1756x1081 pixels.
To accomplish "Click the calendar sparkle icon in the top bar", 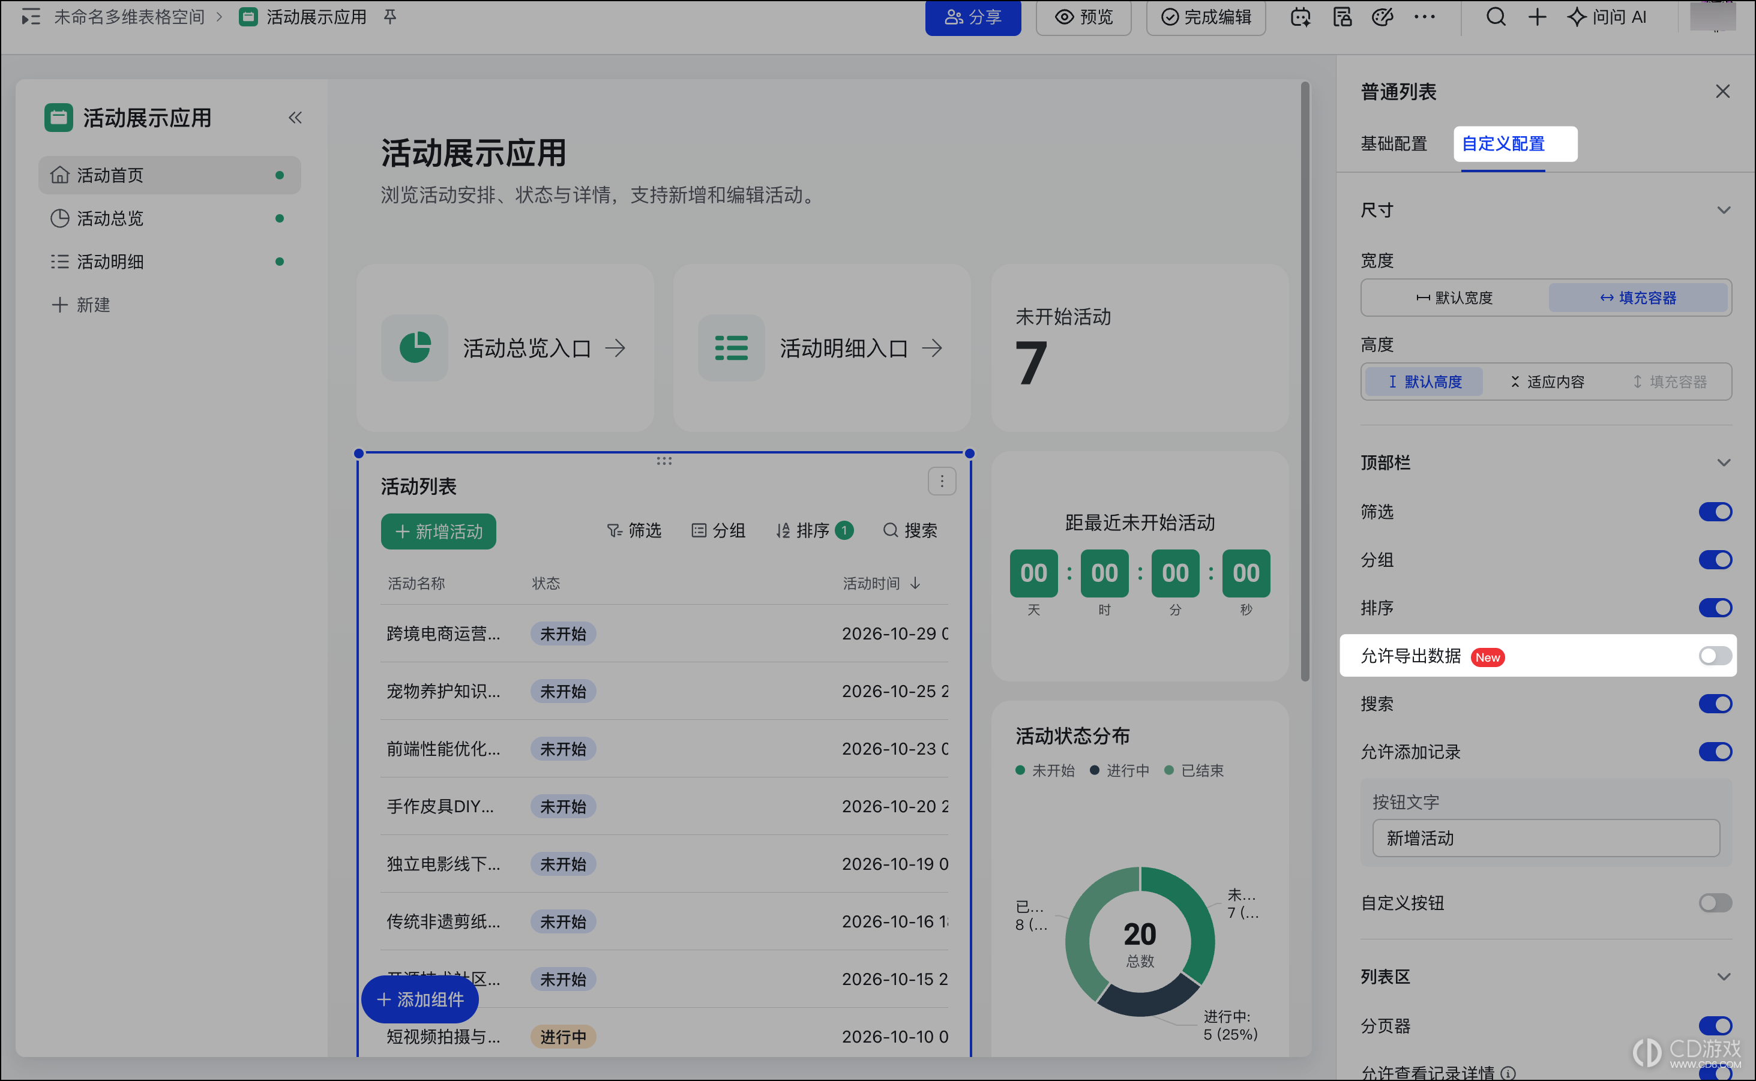I will tap(1300, 16).
